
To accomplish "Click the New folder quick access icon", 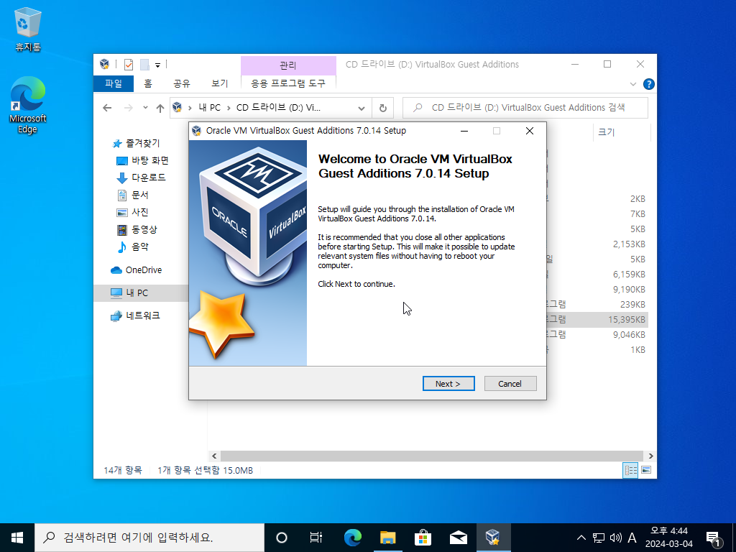I will 144,64.
